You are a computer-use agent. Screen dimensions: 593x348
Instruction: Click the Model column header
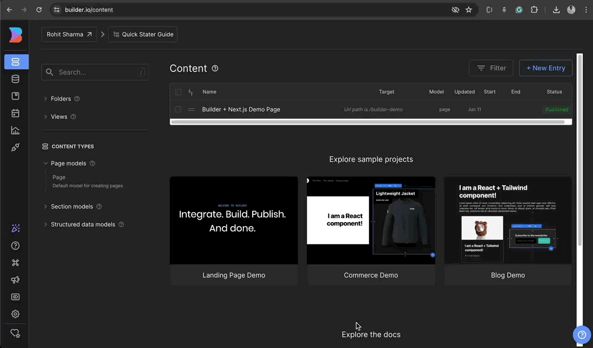[436, 92]
